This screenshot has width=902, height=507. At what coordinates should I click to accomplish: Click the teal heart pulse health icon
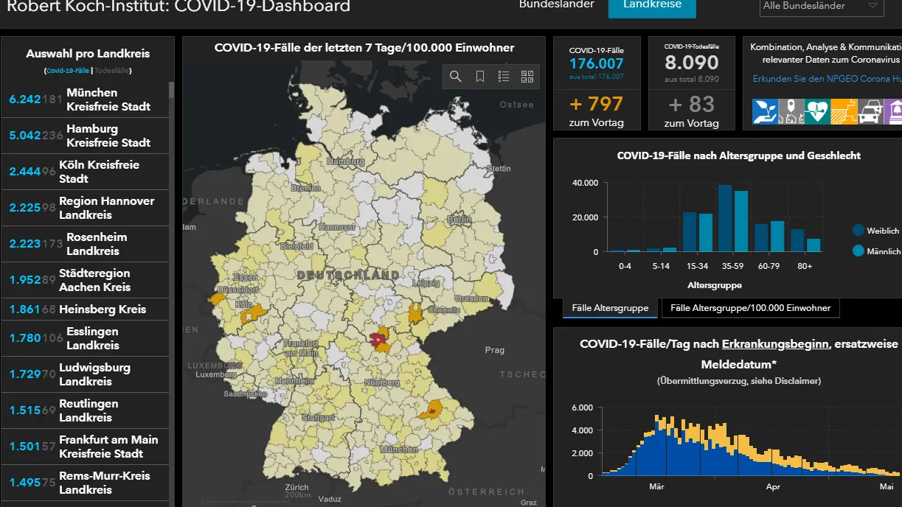[x=816, y=112]
